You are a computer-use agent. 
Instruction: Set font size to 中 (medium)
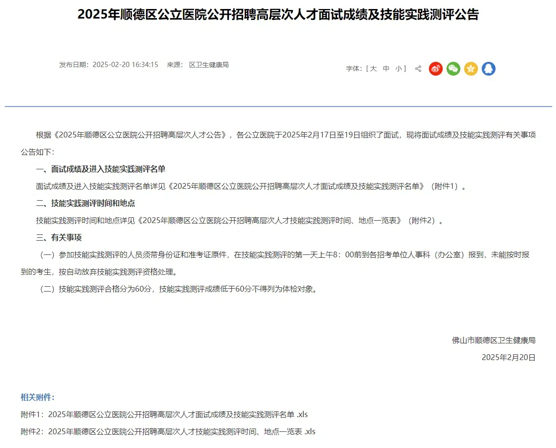pos(386,69)
